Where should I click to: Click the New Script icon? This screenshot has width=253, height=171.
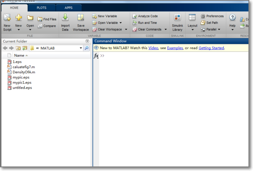(7, 17)
